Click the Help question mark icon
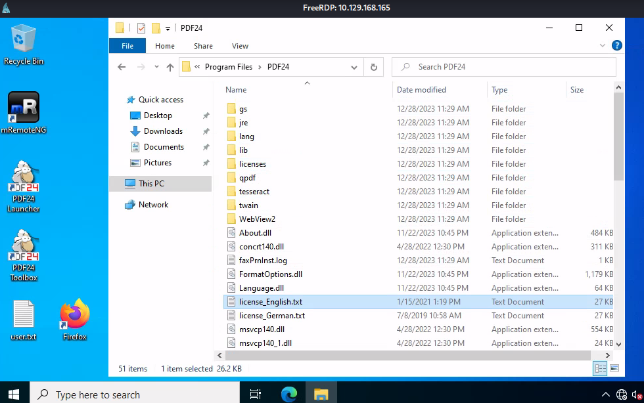The image size is (644, 403). [x=616, y=46]
